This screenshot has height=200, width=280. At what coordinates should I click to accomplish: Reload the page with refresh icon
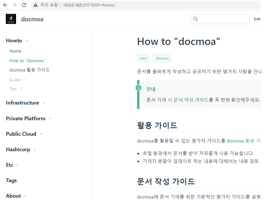(x=24, y=5)
